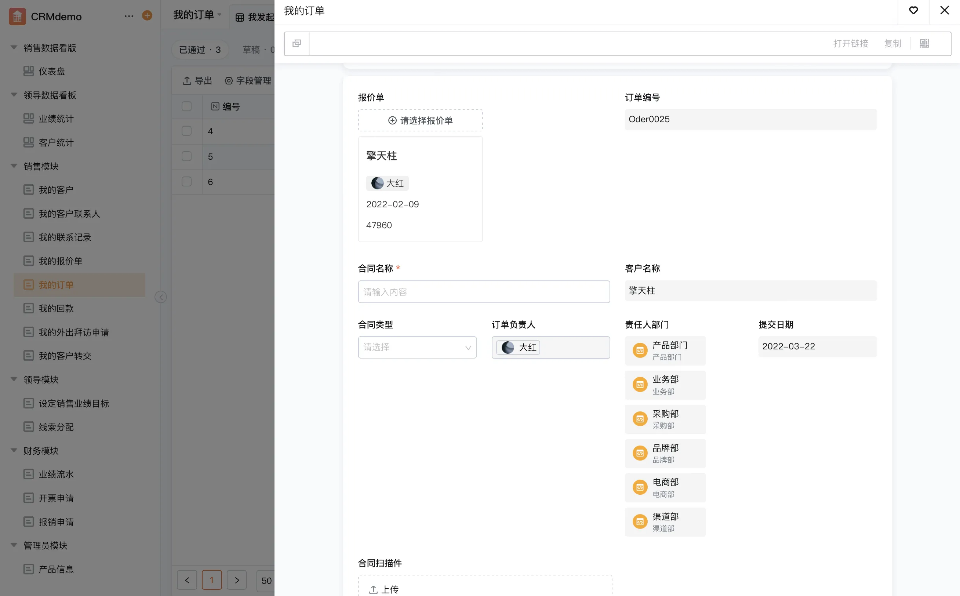Collapse the 销售数据看版 group
This screenshot has width=960, height=596.
click(x=14, y=47)
